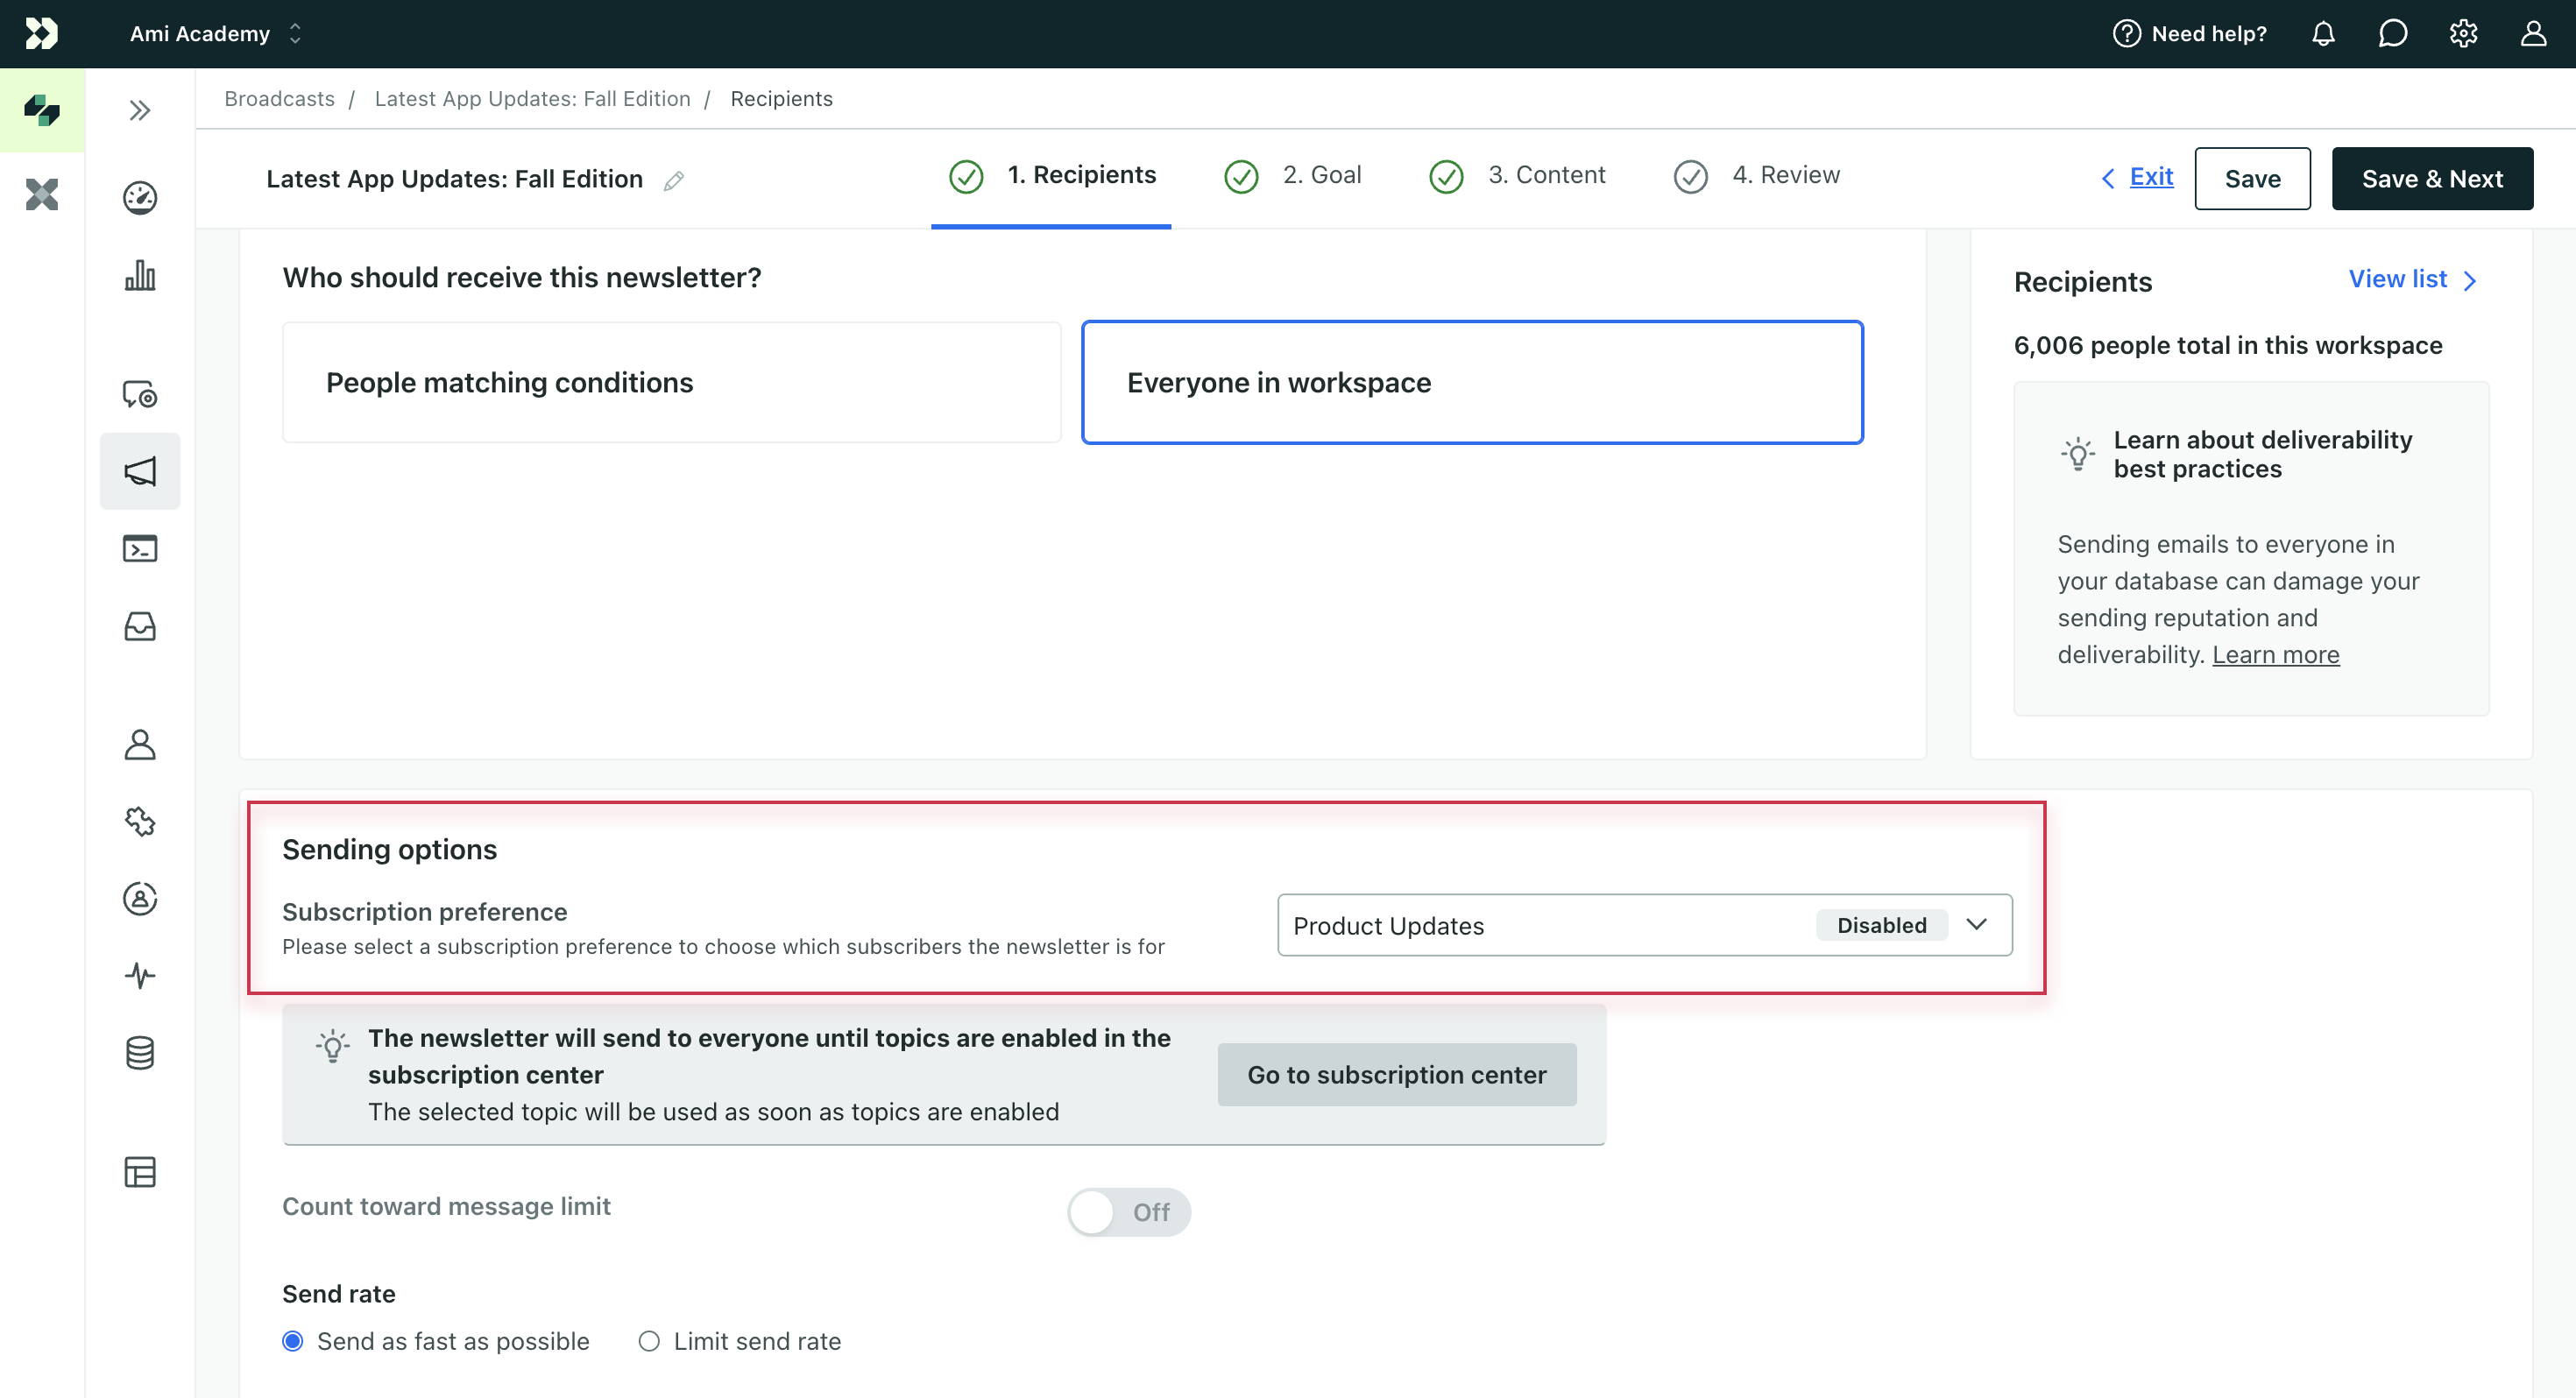Click the Inbox icon in sidebar
The height and width of the screenshot is (1398, 2576).
point(141,625)
